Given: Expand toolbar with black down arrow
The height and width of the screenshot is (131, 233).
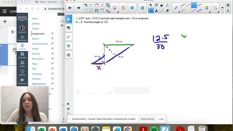Looking at the screenshot, I should [222, 8].
